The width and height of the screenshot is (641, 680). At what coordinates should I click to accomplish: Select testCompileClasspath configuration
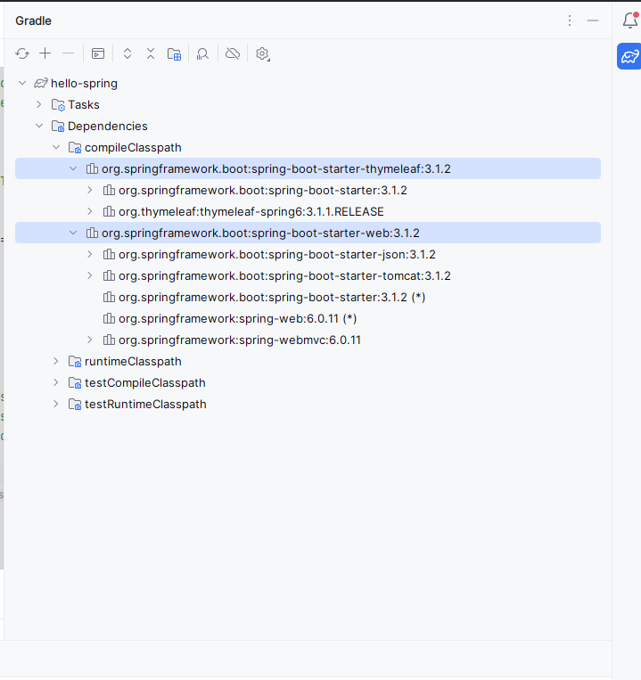click(x=308, y=382)
